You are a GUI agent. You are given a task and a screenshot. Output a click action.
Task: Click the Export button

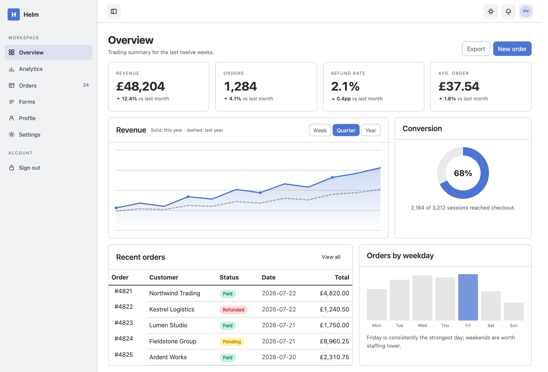coord(476,49)
